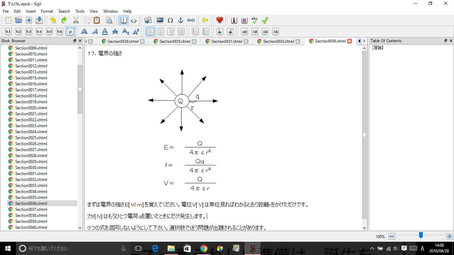Insert a numbered list
Screen dimensions: 454x255
tap(206, 32)
